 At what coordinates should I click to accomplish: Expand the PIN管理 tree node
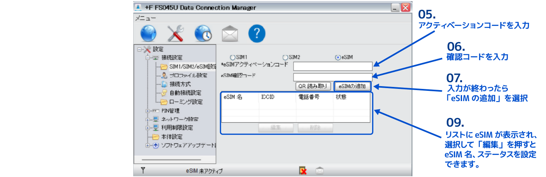[x=148, y=111]
